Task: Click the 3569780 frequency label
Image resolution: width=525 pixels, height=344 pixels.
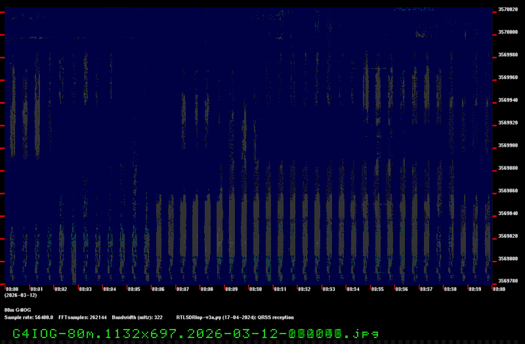Action: coord(508,281)
